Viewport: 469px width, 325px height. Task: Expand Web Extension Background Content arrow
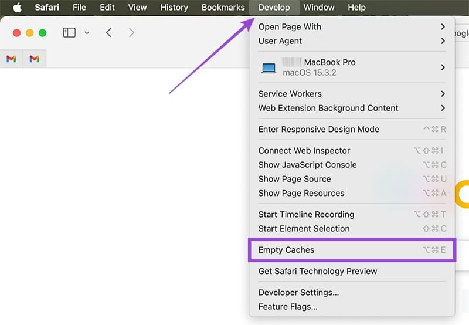tap(443, 108)
